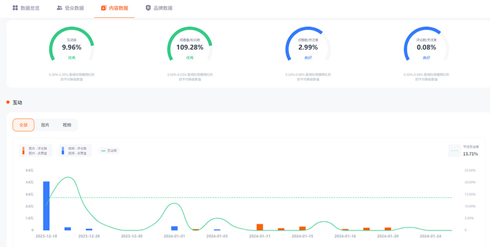Click the orange dot beside 互动 heading
490x247 pixels.
click(8, 102)
